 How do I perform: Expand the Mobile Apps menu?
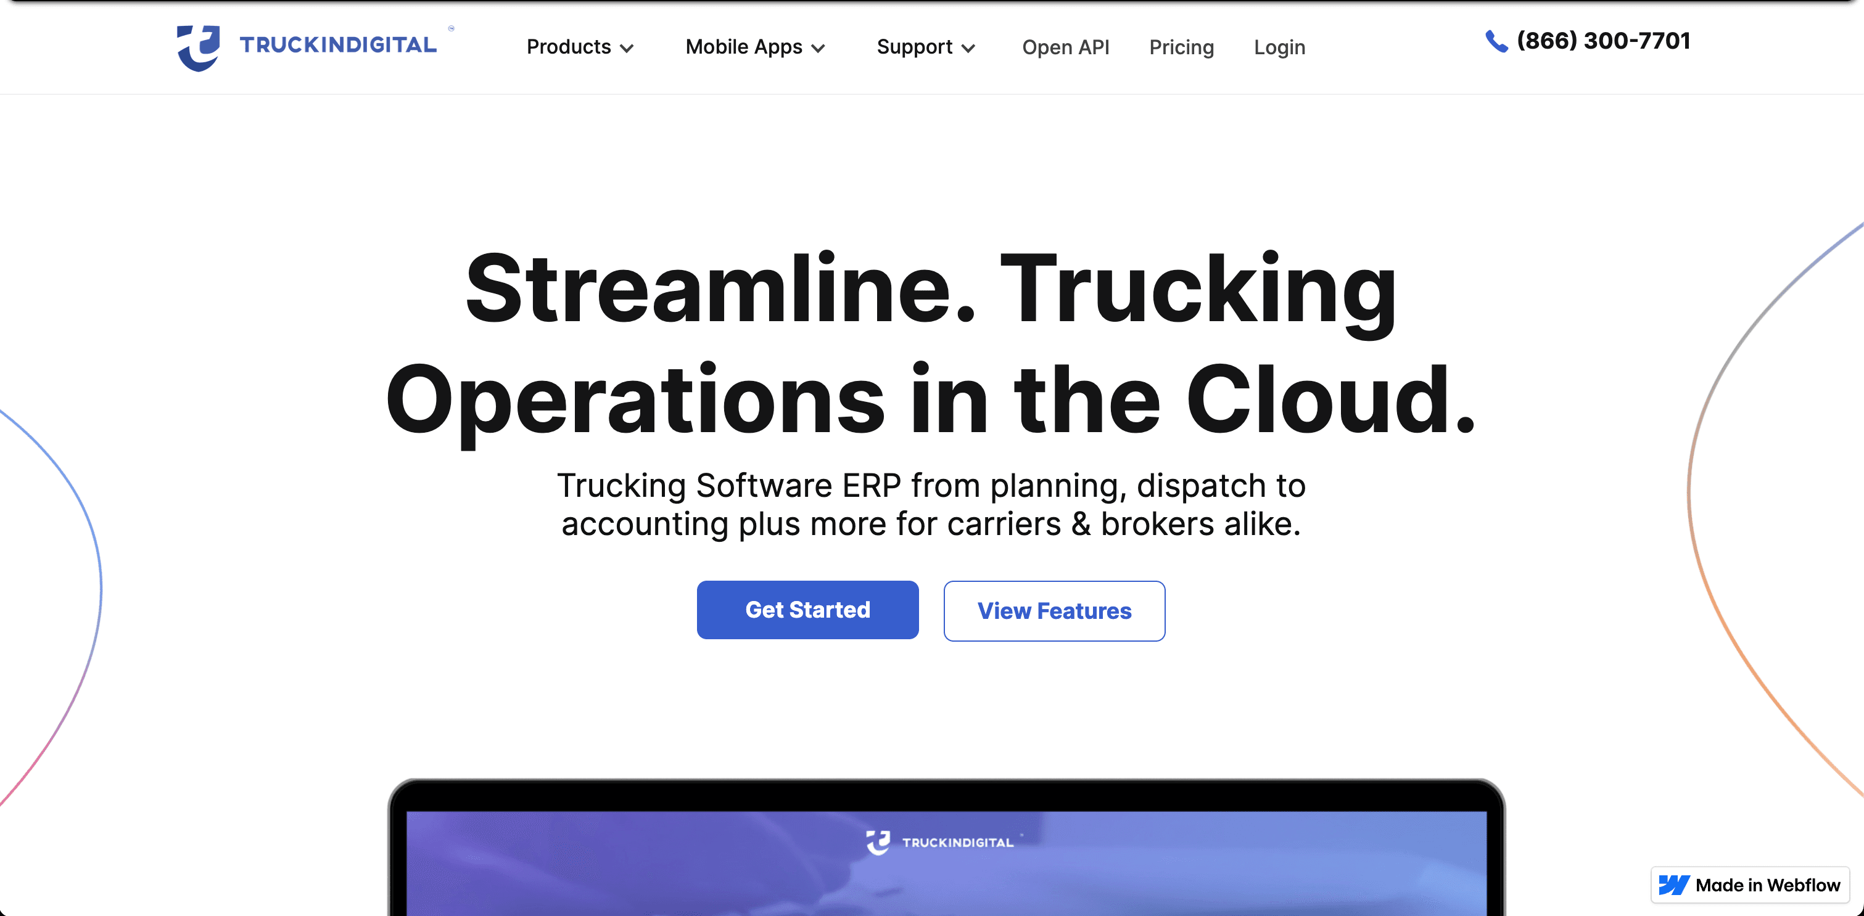(x=744, y=47)
